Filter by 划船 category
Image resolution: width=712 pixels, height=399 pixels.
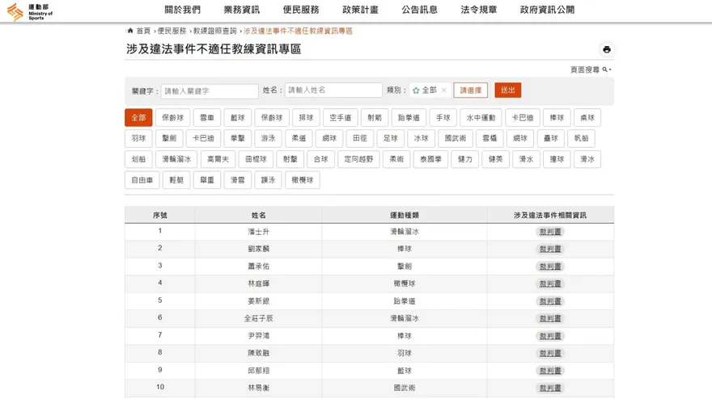click(138, 159)
